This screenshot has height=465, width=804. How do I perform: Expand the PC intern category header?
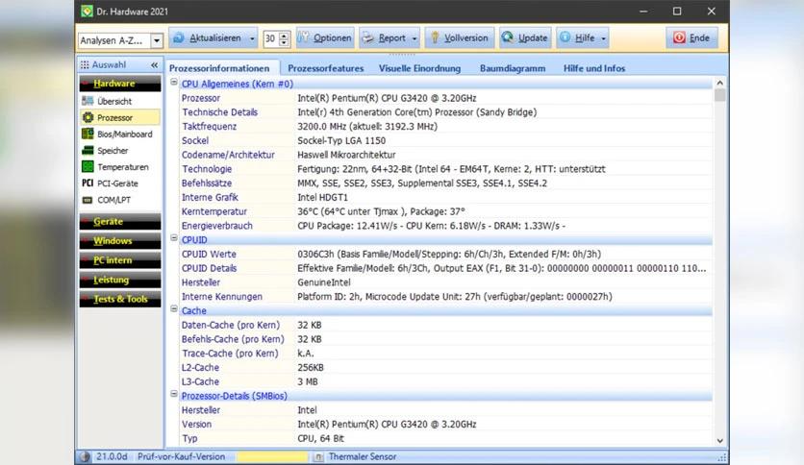click(120, 260)
